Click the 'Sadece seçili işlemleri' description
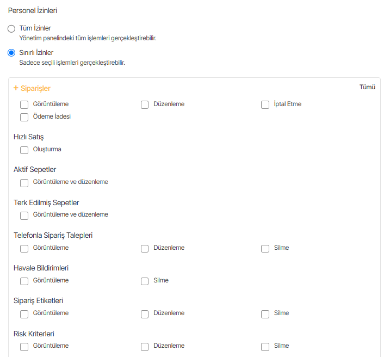The image size is (390, 357). pos(72,63)
